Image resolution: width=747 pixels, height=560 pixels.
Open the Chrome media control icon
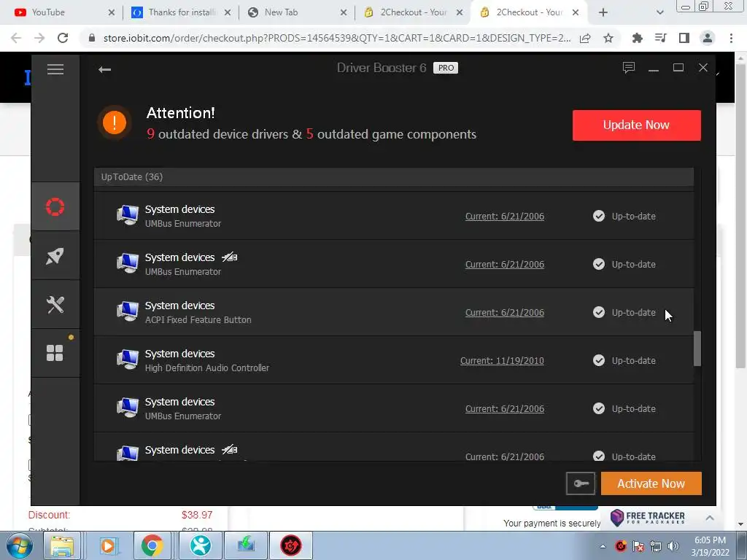click(x=660, y=38)
